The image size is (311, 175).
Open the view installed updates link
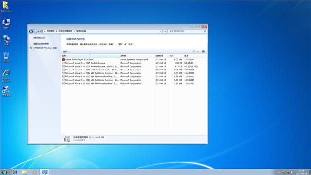[x=41, y=44]
